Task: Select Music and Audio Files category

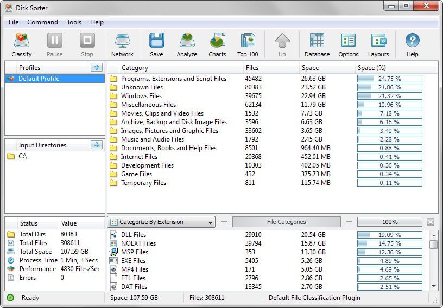Action: pos(273,139)
